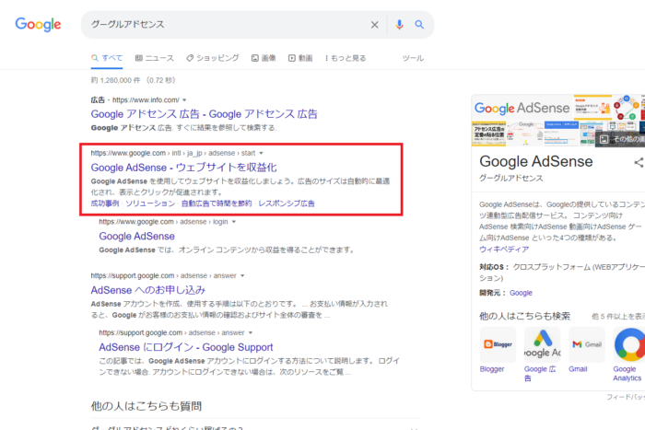Viewport: 645px width, 430px height.
Task: Open the ツール options
Action: pos(413,58)
